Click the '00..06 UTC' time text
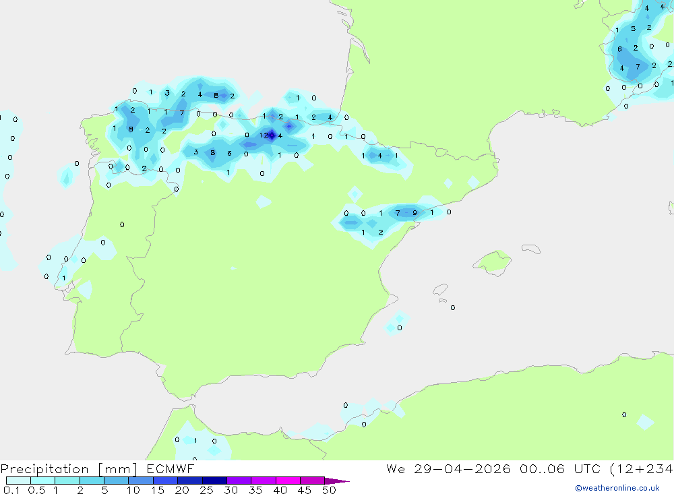This screenshot has height=494, width=674. tap(559, 469)
